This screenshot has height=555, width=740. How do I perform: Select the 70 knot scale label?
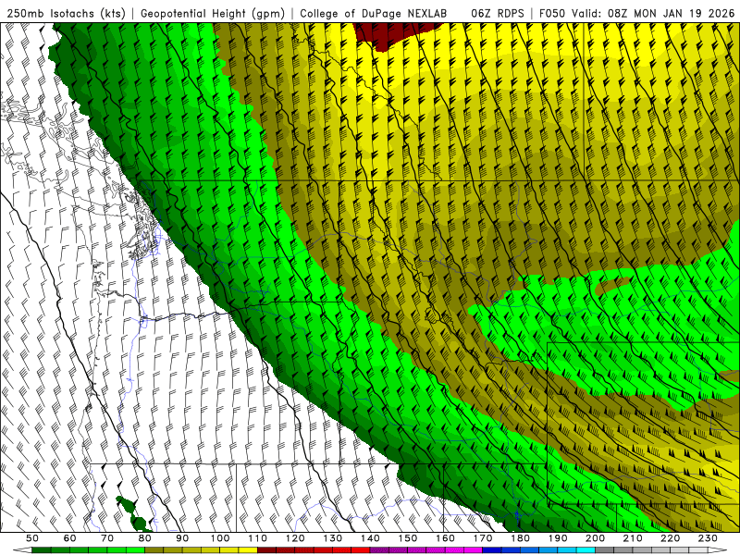point(107,538)
